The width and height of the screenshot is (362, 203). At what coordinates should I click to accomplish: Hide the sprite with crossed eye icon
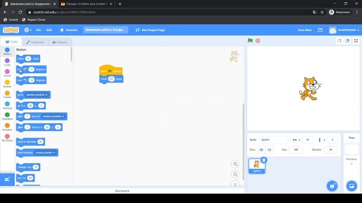[269, 149]
